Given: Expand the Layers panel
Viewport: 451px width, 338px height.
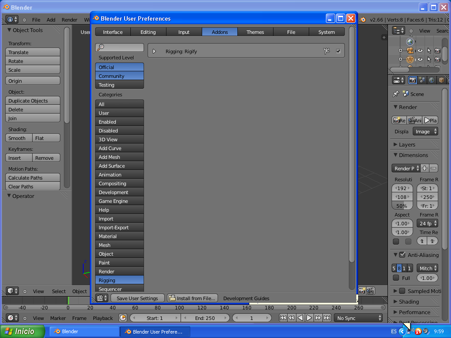Looking at the screenshot, I should 396,144.
